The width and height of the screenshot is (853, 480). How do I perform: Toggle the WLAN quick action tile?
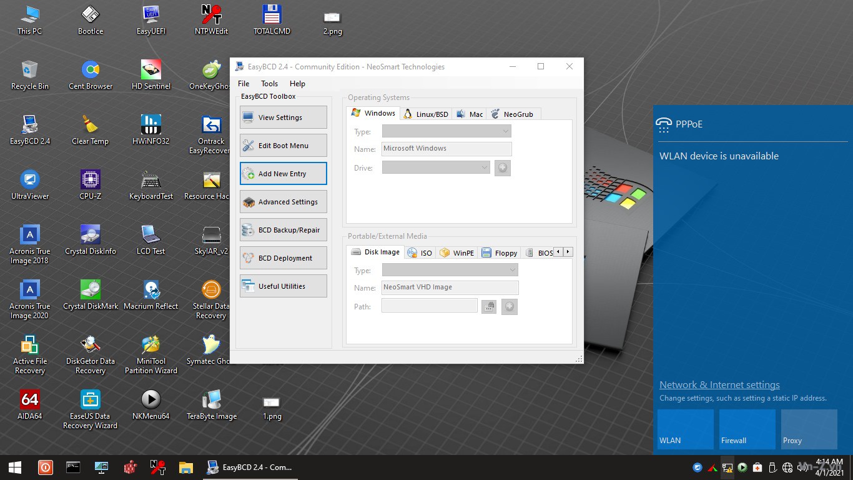point(685,429)
